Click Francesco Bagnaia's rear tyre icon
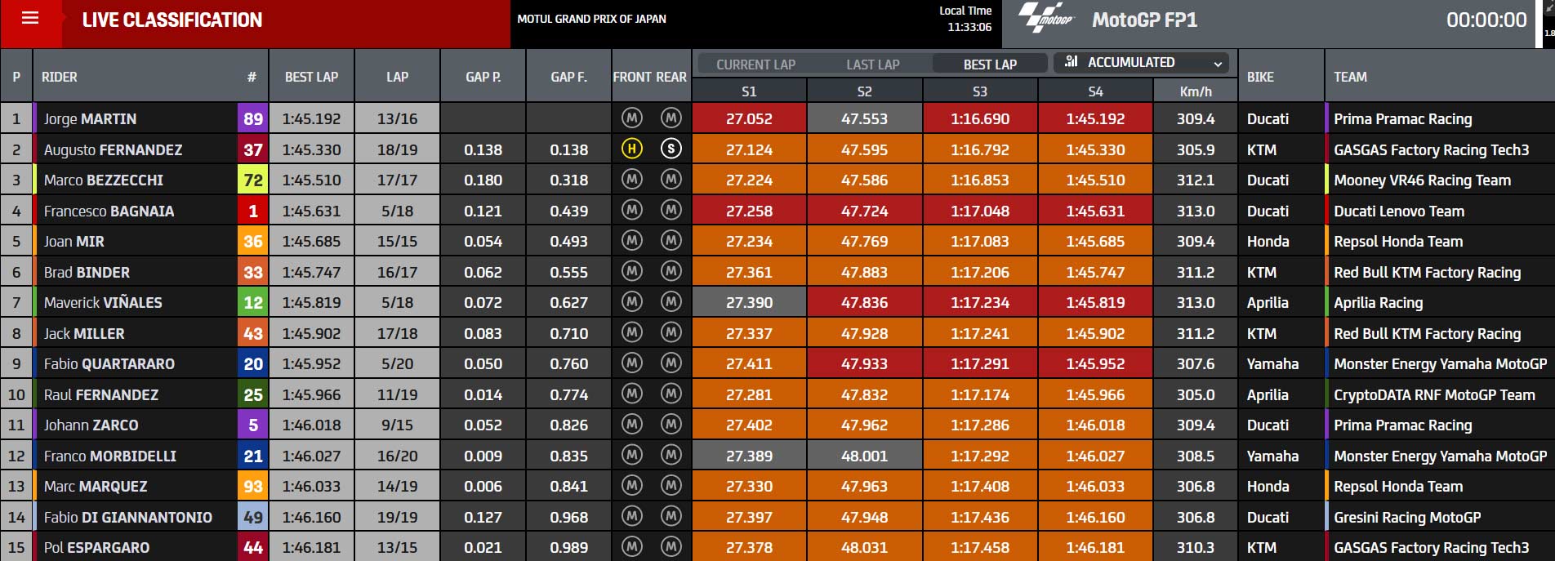 coord(671,211)
